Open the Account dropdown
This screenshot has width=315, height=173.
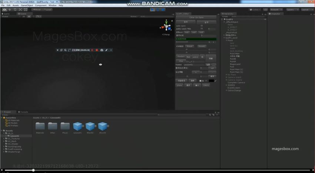276,10
